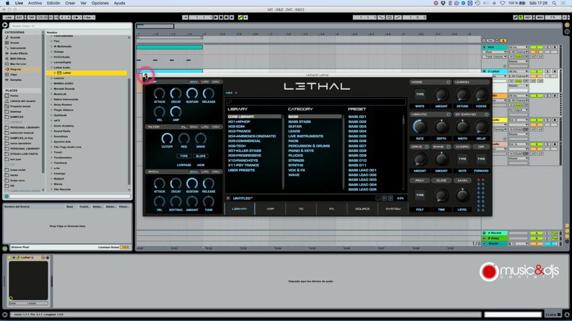Click the GLIDE button in Lethal
Screen dimensions: 572x321
point(441,181)
